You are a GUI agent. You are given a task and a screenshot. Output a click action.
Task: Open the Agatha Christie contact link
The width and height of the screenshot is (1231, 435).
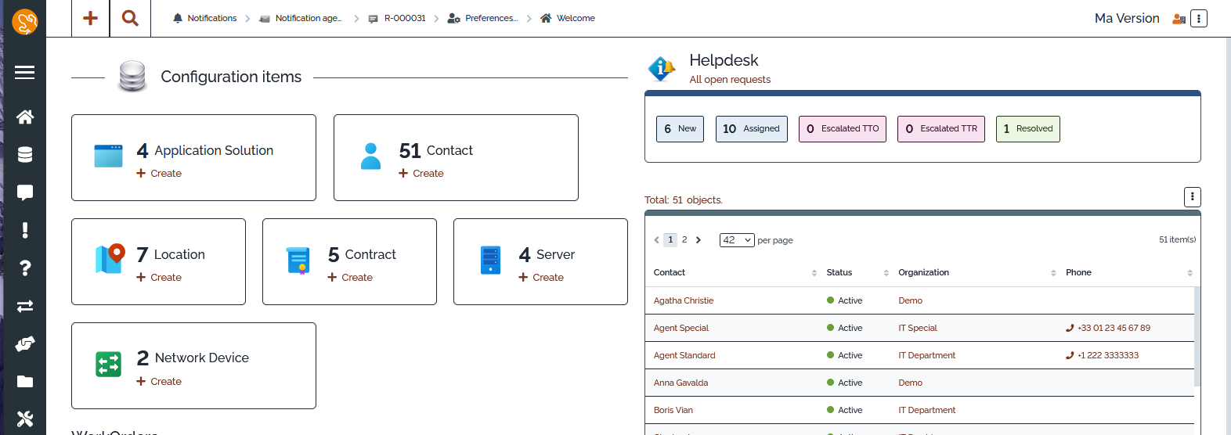pyautogui.click(x=683, y=300)
